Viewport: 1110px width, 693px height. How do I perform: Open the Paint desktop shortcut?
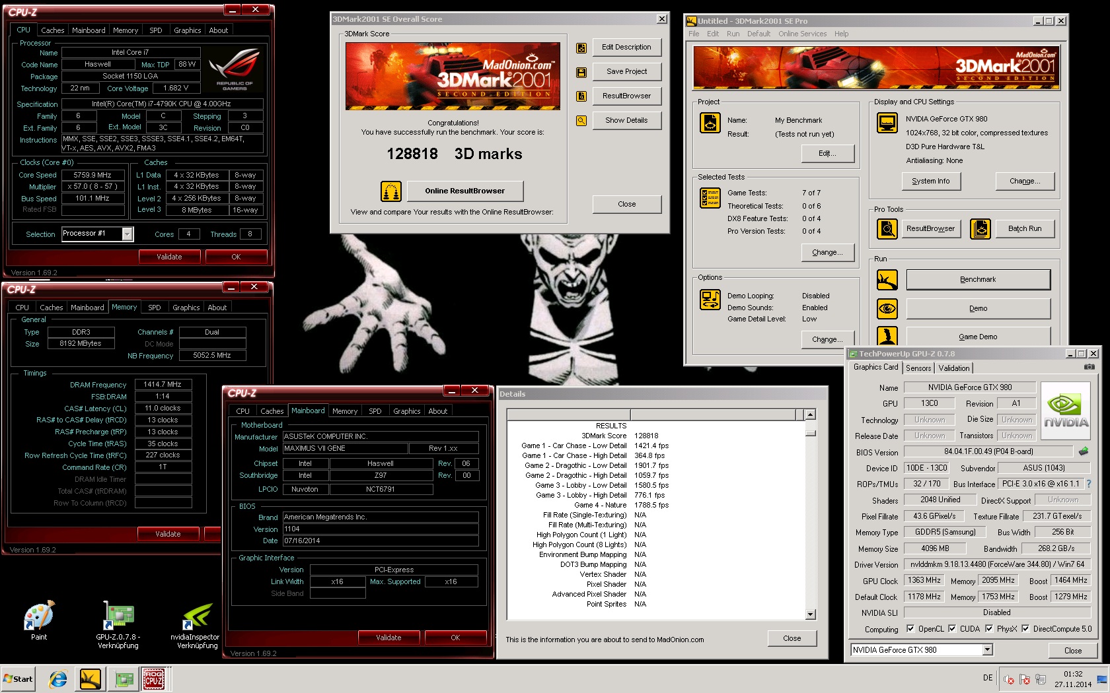(x=39, y=620)
